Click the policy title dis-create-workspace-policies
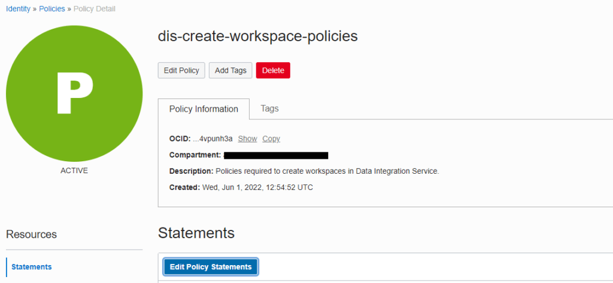613x283 pixels. 257,36
